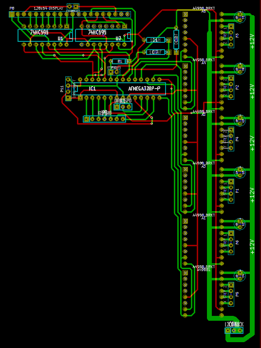The image size is (261, 348).
Task: Click the '128x64 DISPLAY' label text
Action: pyautogui.click(x=48, y=8)
